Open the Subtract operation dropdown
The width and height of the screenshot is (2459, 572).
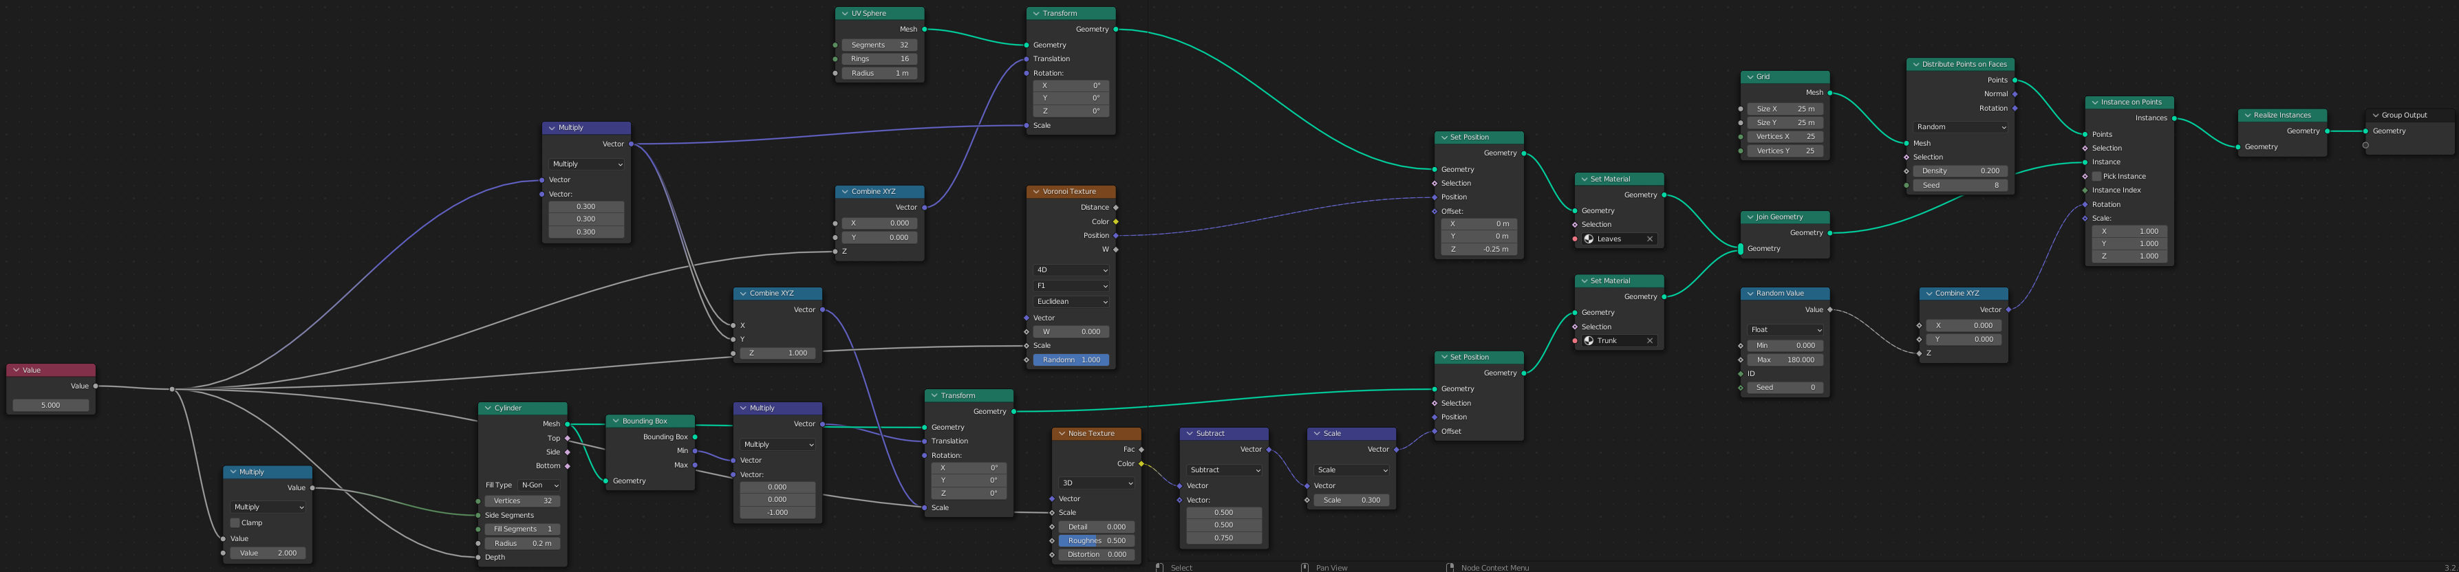pos(1225,470)
